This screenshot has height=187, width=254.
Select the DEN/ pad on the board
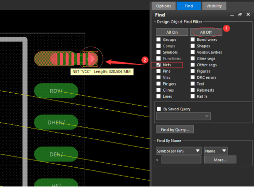pyautogui.click(x=56, y=154)
